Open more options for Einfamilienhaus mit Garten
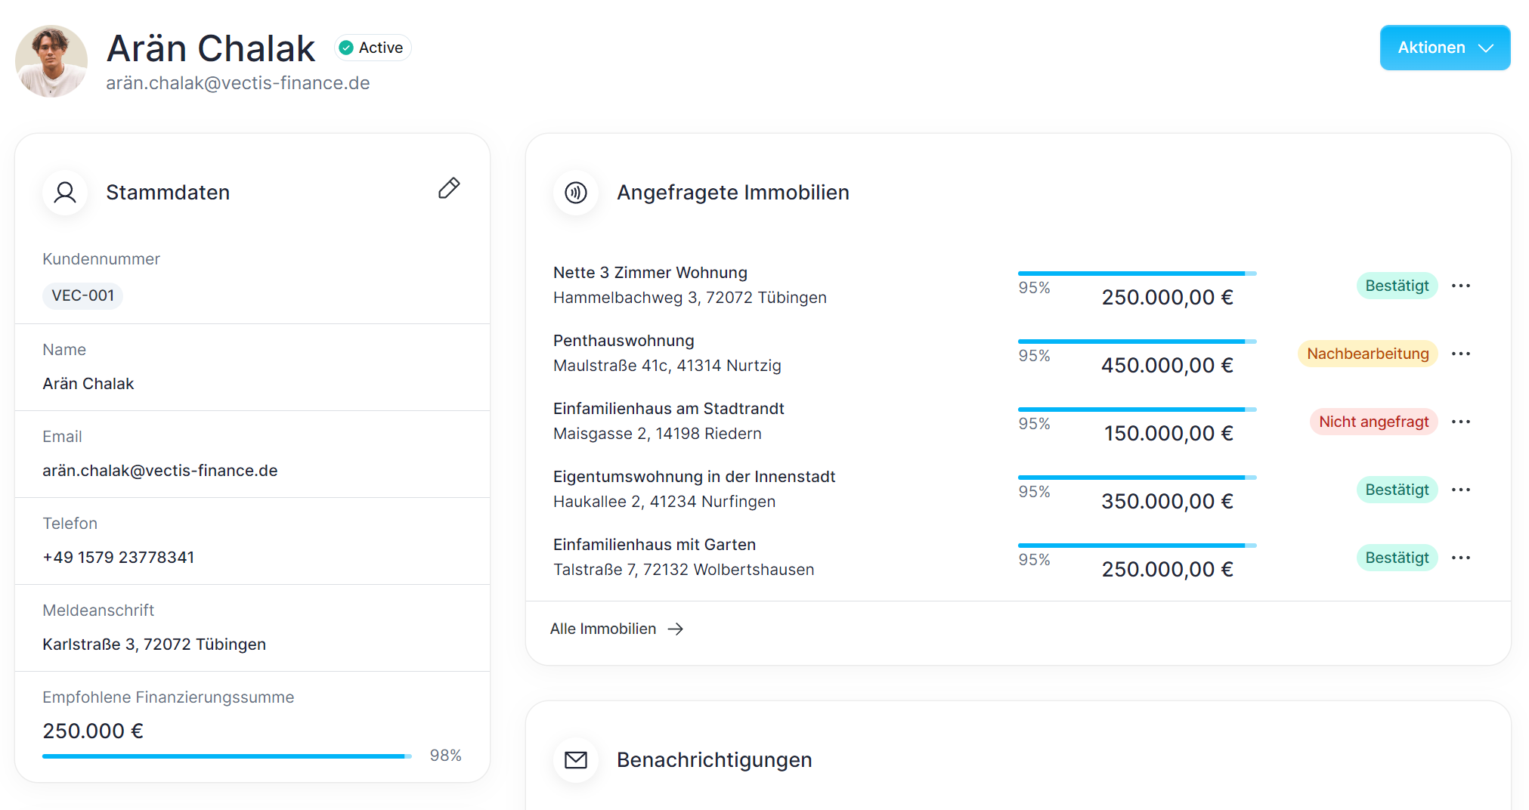The image size is (1529, 810). (1461, 558)
